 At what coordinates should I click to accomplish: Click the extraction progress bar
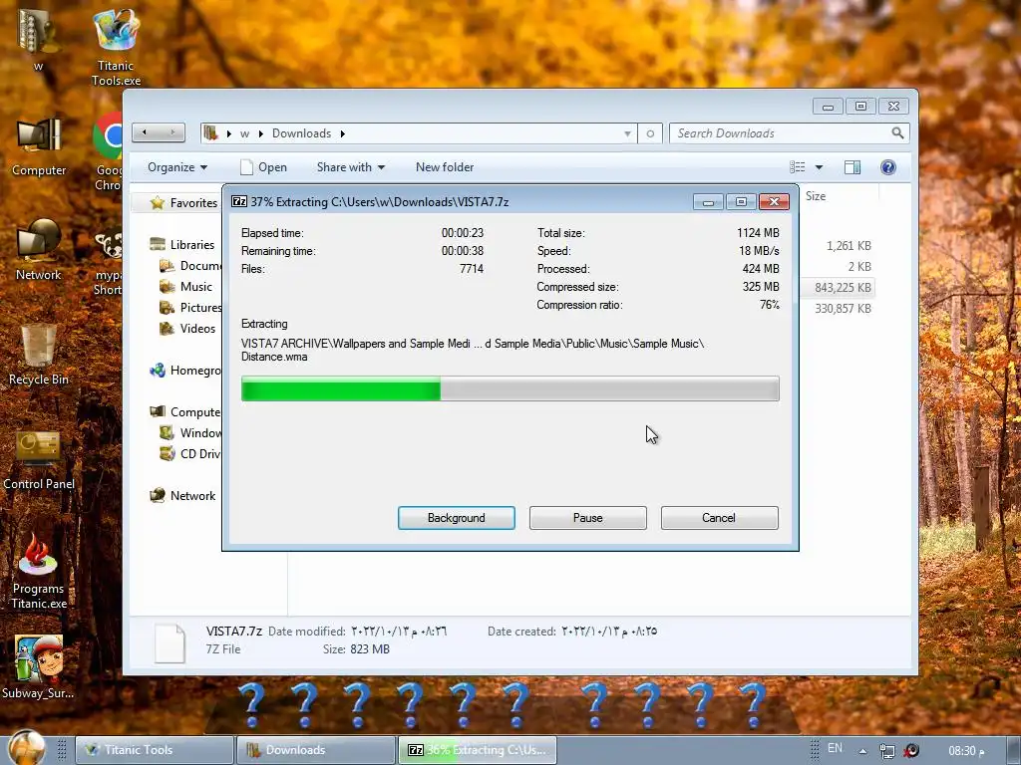pos(510,388)
